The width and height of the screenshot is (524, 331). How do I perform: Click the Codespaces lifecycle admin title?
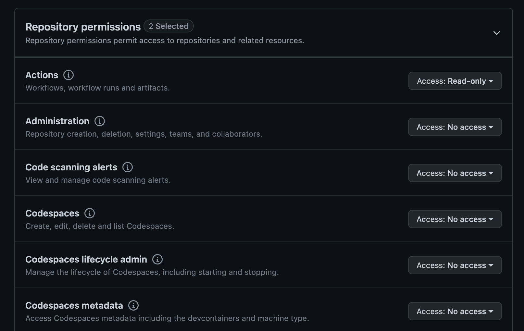point(86,259)
